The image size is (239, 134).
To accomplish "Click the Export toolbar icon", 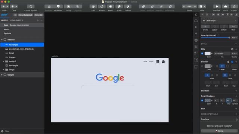I will pyautogui.click(x=234, y=6).
